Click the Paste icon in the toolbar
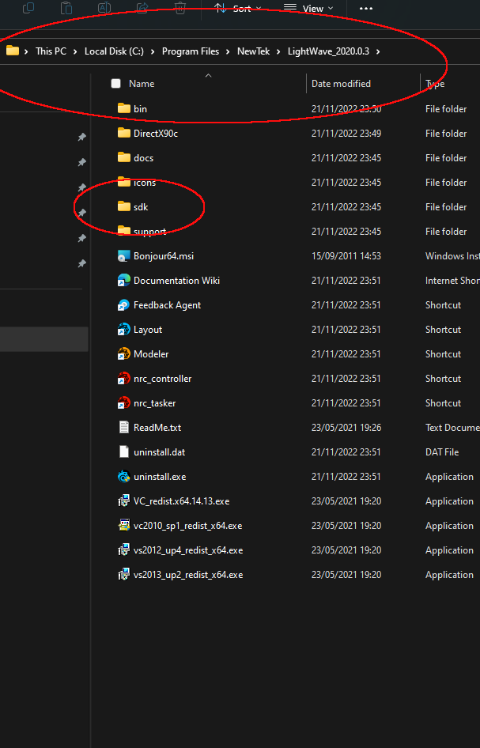480x748 pixels. (x=66, y=8)
